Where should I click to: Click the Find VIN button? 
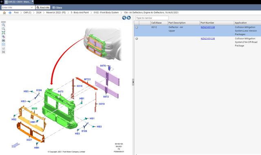43,7
